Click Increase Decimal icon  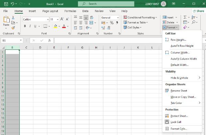(x=103, y=28)
